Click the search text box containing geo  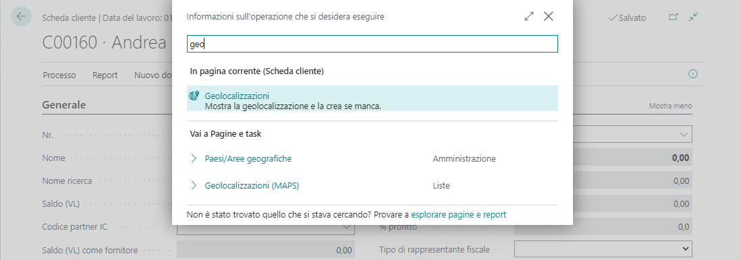(373, 44)
